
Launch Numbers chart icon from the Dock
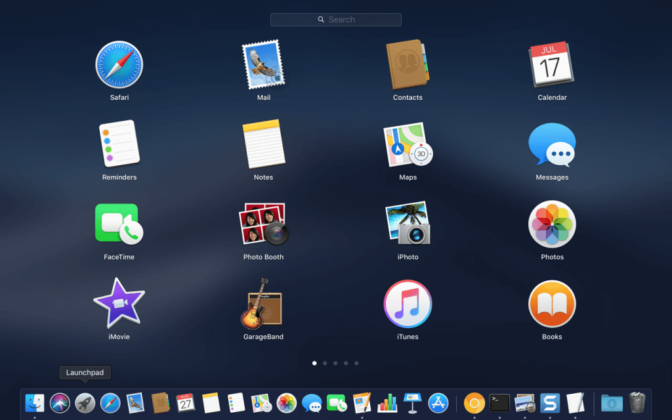coord(387,404)
